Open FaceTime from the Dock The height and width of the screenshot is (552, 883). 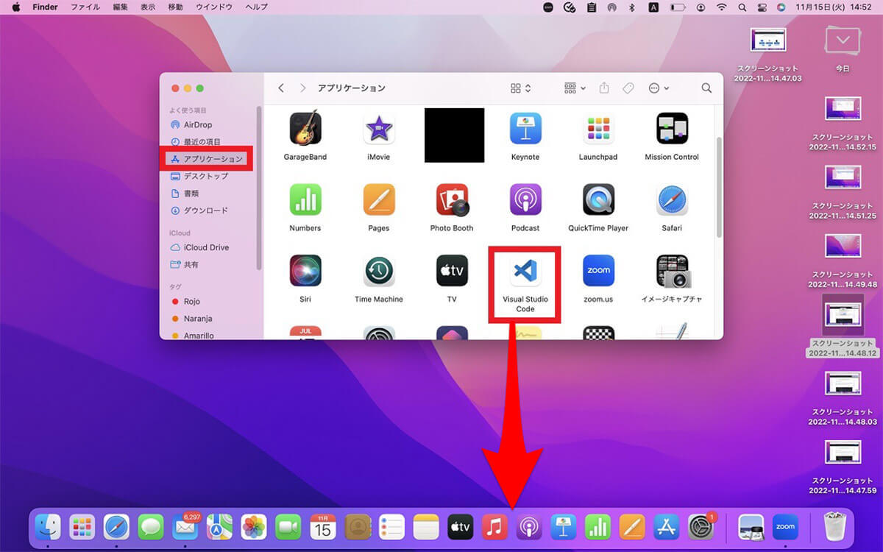(x=288, y=527)
